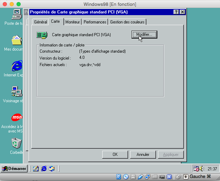The height and width of the screenshot is (181, 220).
Task: Click the 'Constructeur :' label
Action: point(51,51)
